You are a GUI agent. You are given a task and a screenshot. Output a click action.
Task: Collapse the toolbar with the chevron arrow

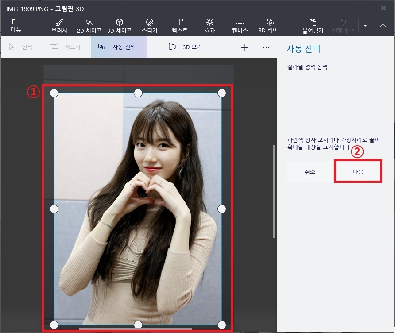[383, 25]
